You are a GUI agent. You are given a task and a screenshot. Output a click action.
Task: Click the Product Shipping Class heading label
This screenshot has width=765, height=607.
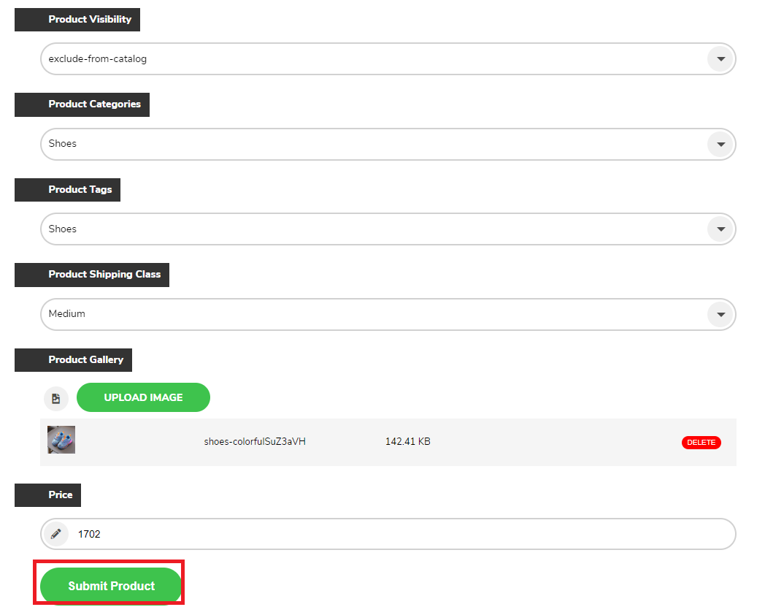coord(92,275)
